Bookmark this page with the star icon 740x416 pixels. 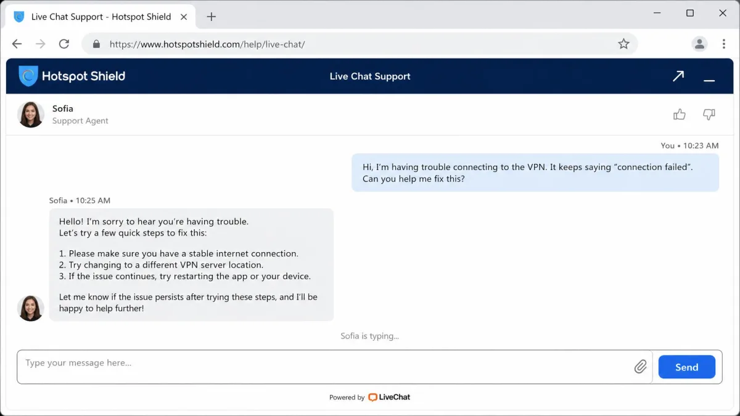pos(623,44)
